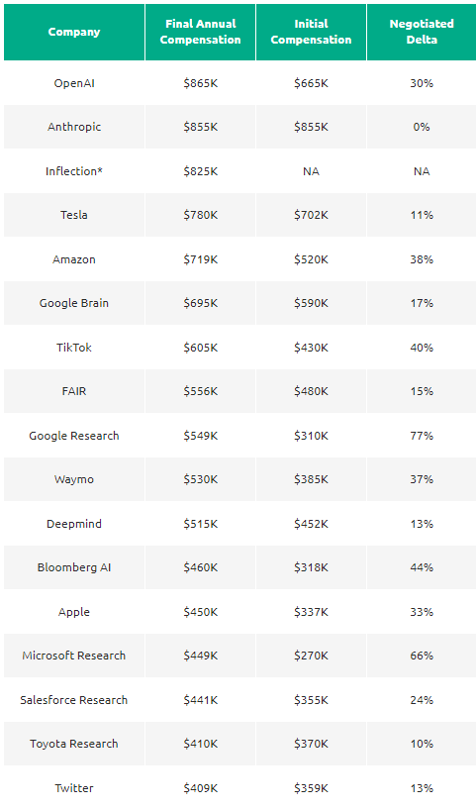The width and height of the screenshot is (476, 809).
Task: Select the Deepmind company name
Action: (x=74, y=524)
